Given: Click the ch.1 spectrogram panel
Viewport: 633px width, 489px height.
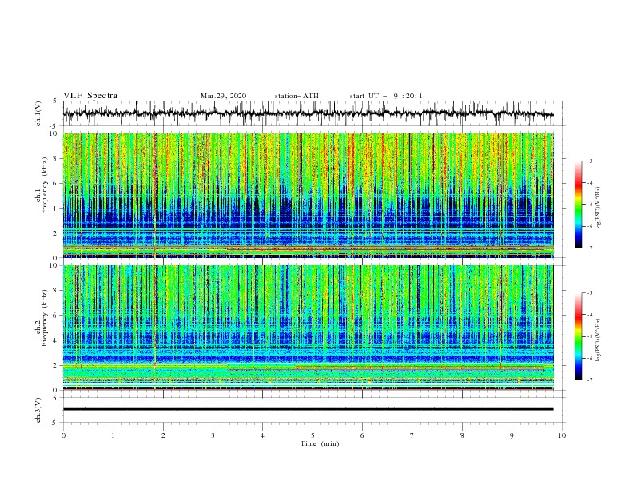Looking at the screenshot, I should [x=308, y=195].
